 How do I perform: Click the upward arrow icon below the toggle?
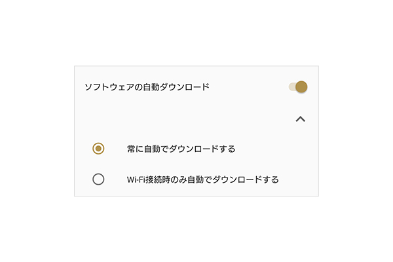[301, 119]
